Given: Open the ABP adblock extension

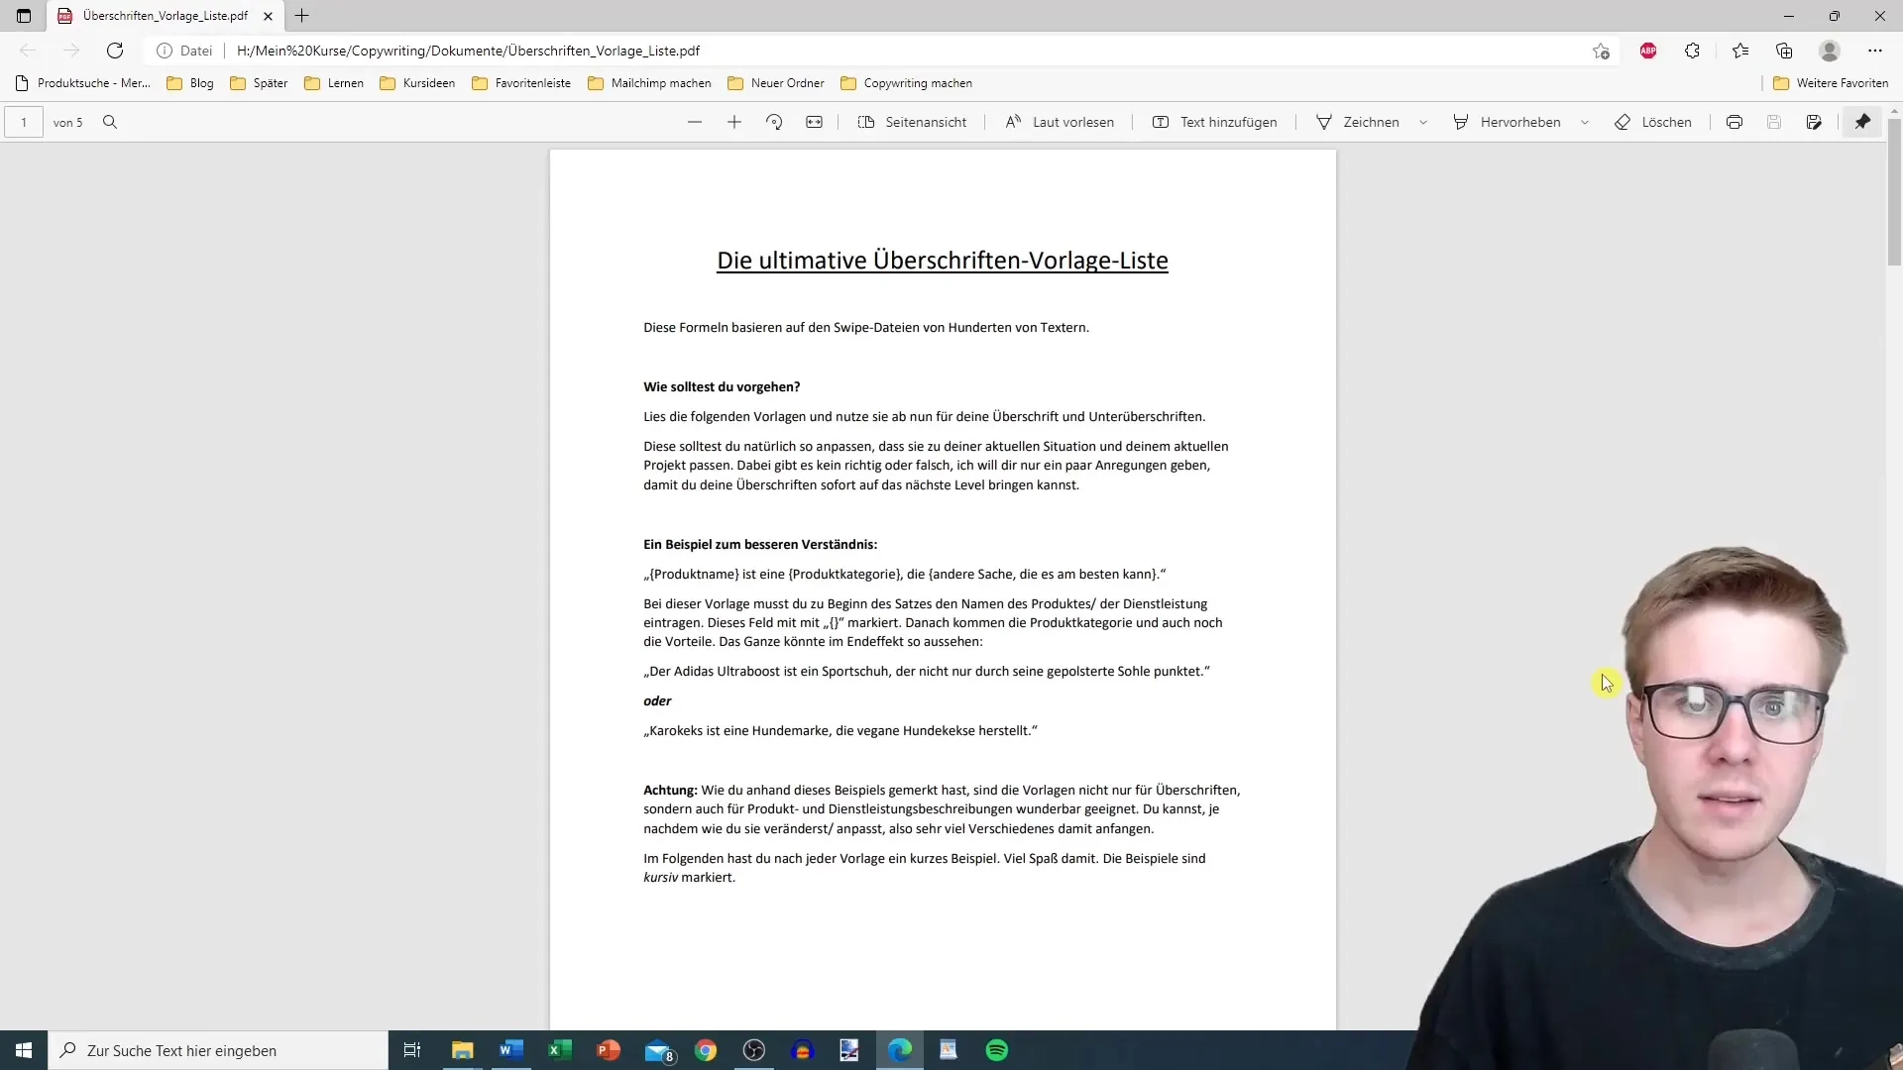Looking at the screenshot, I should point(1648,51).
